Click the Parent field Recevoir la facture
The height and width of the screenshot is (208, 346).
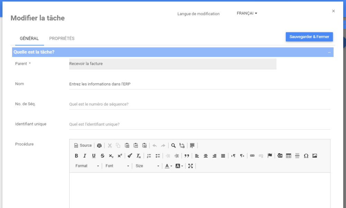[173, 64]
